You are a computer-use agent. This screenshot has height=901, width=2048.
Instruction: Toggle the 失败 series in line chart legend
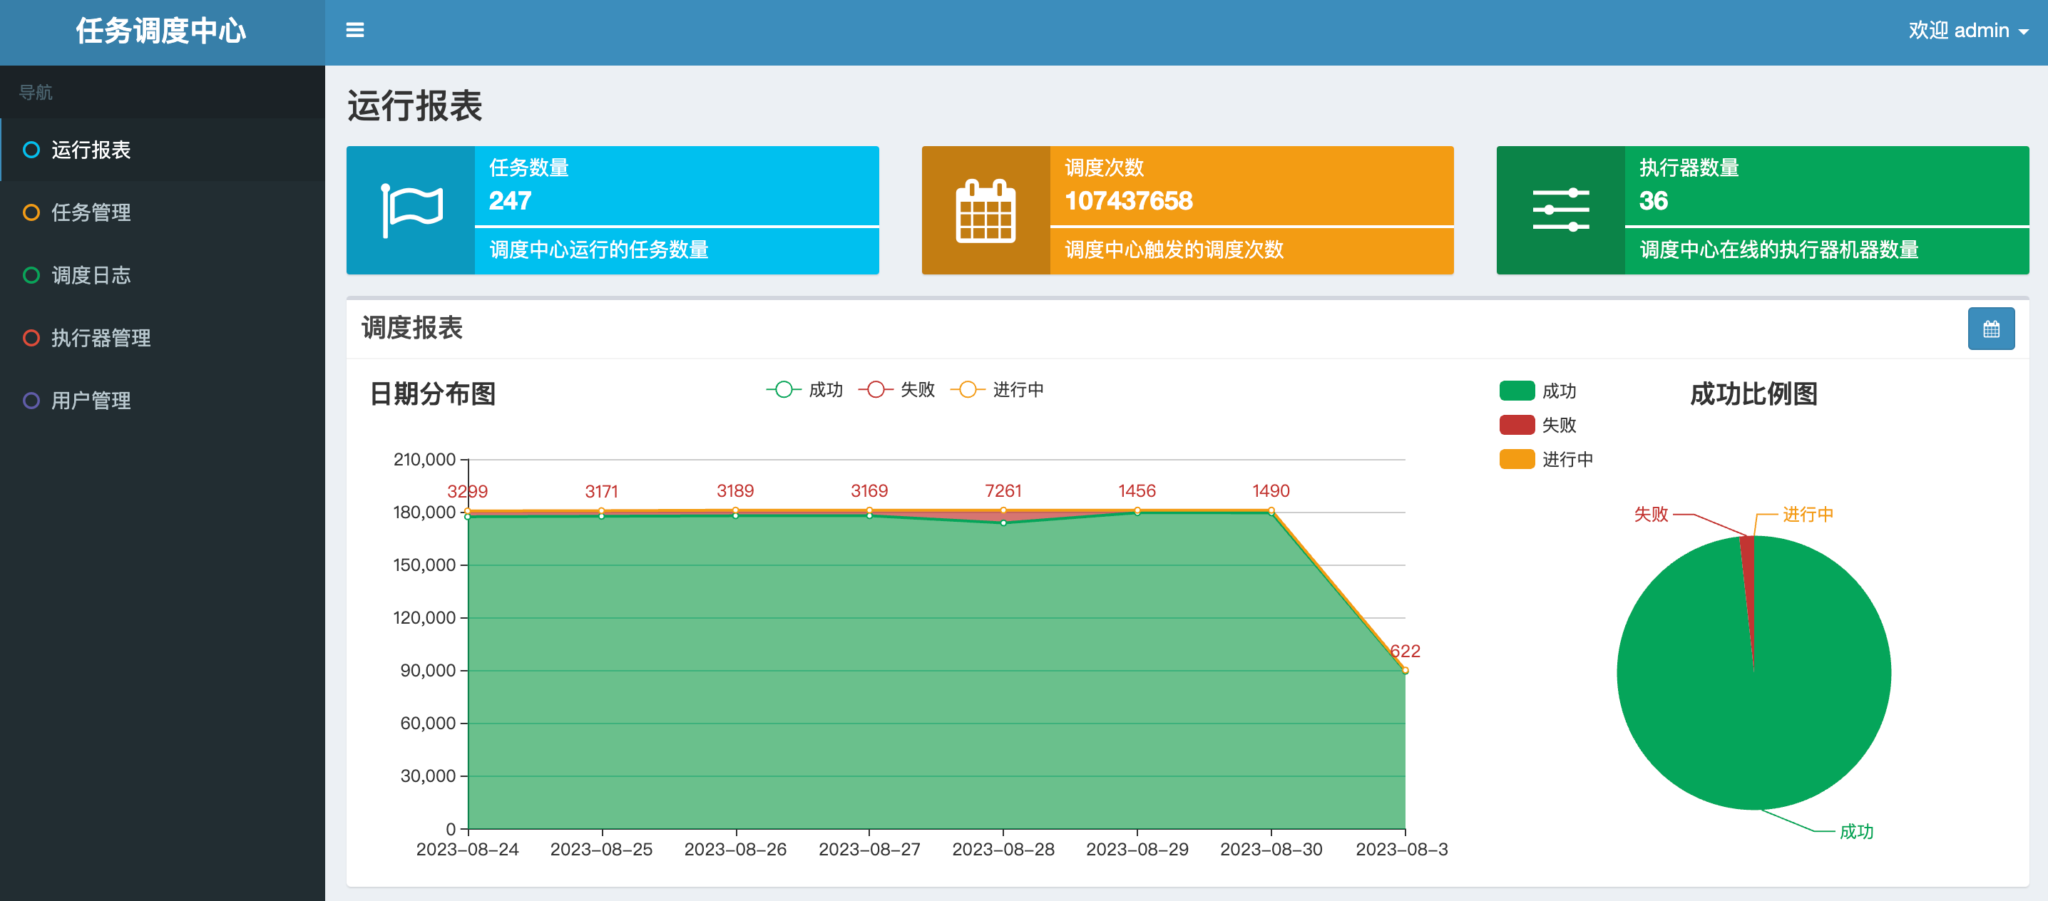[896, 389]
